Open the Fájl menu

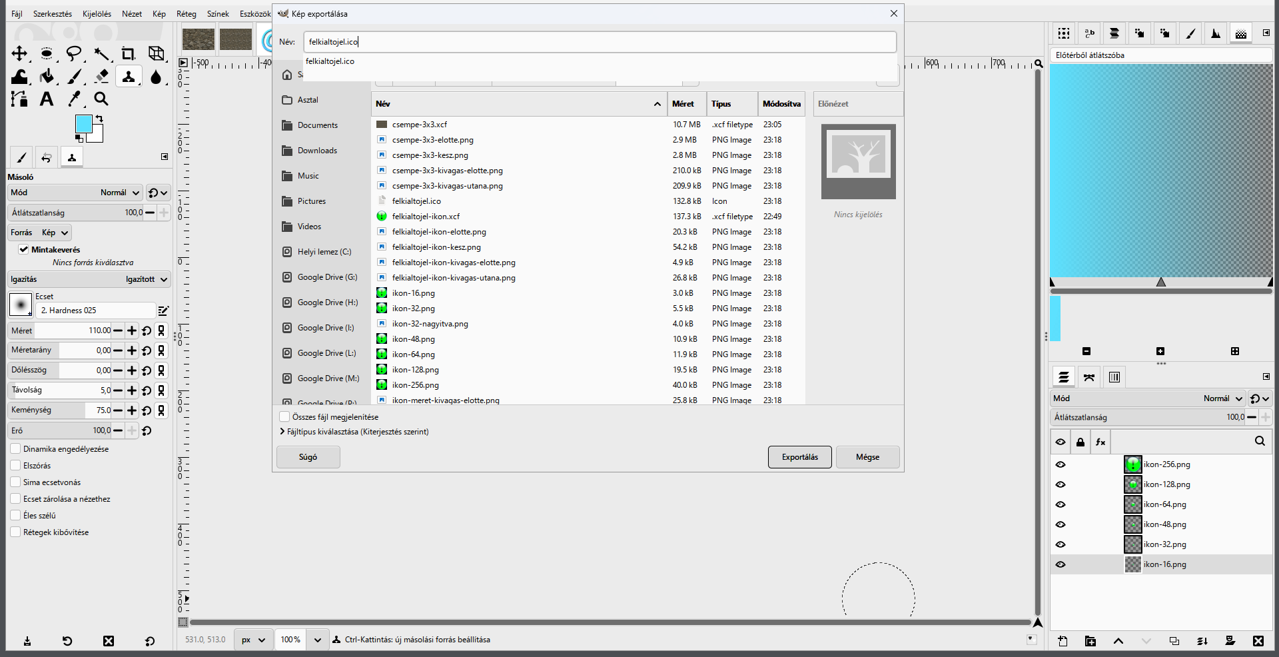pos(17,14)
